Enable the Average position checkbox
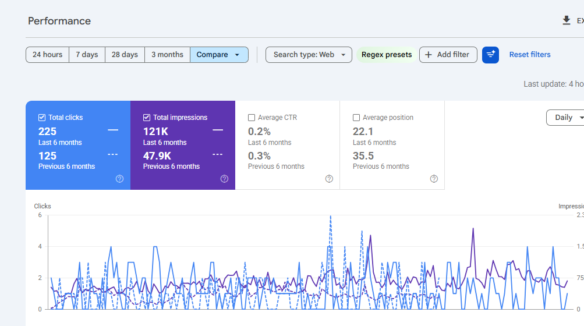The width and height of the screenshot is (584, 326). 356,118
